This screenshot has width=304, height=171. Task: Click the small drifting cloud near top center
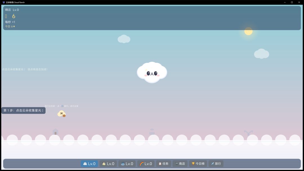coord(124,39)
